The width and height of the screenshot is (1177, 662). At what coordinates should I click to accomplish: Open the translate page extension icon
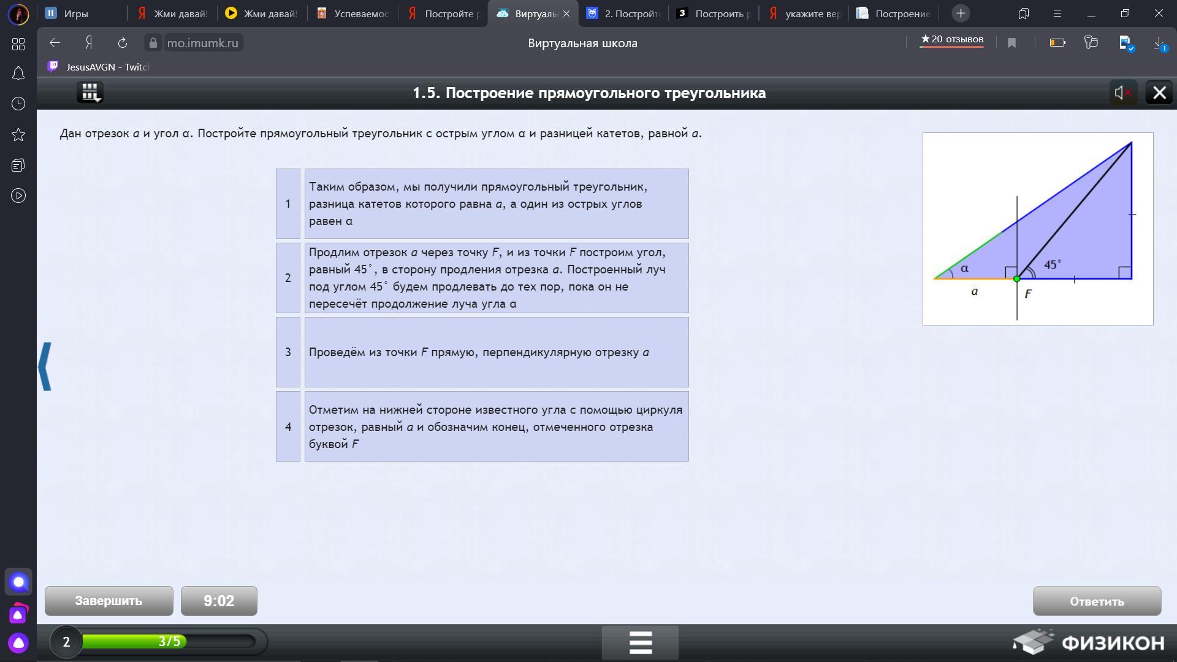pyautogui.click(x=1091, y=42)
